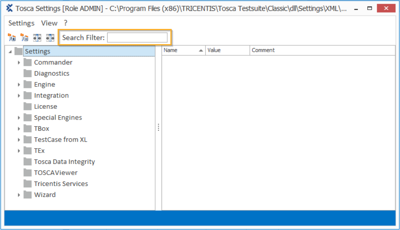Open the View menu

(x=49, y=23)
